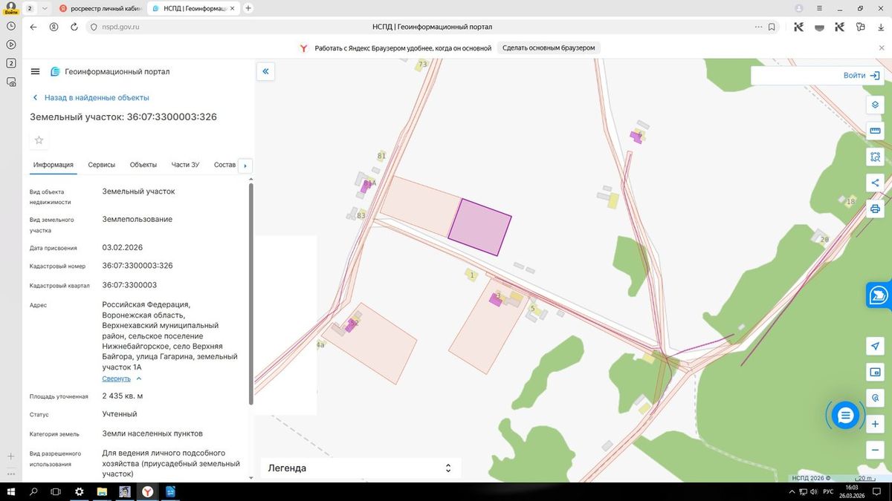Activate the ruler measurement tool
The image size is (892, 501).
point(875,131)
